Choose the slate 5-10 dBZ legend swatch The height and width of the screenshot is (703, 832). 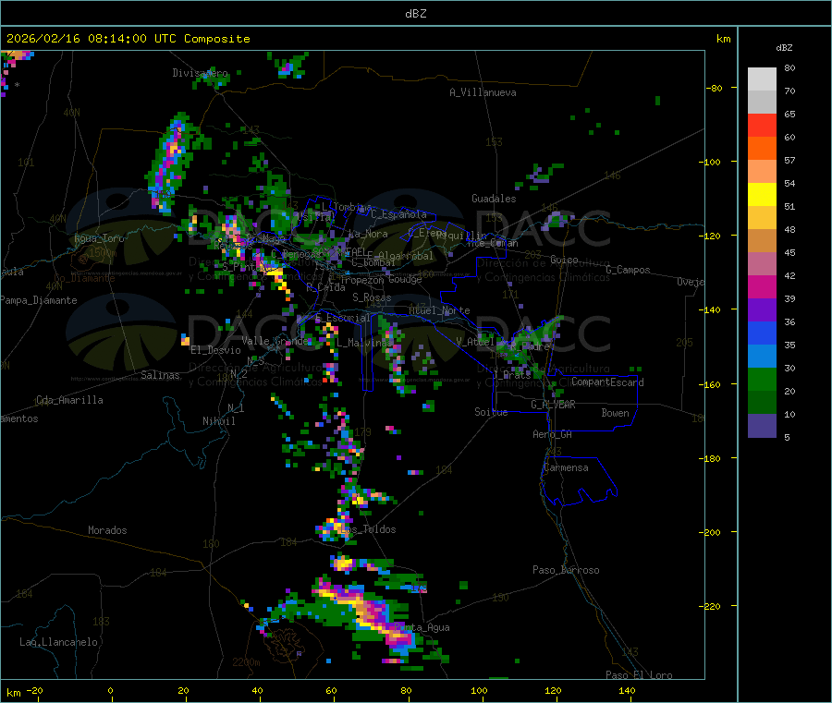pyautogui.click(x=762, y=426)
